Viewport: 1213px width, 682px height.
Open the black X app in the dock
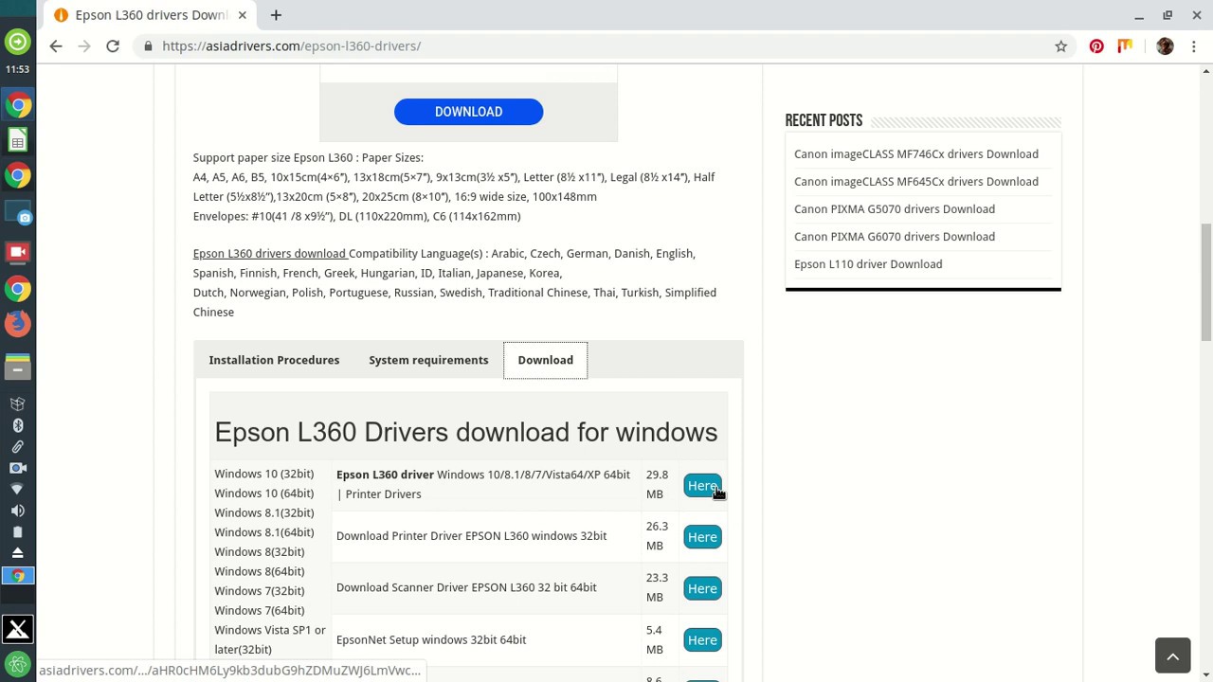[x=18, y=629]
